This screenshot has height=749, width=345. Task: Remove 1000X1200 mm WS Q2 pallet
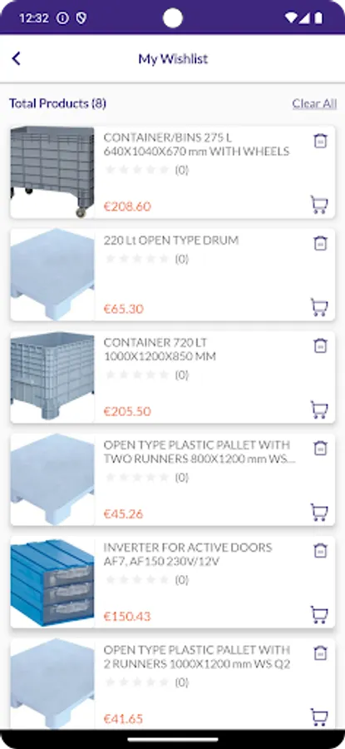pyautogui.click(x=320, y=653)
